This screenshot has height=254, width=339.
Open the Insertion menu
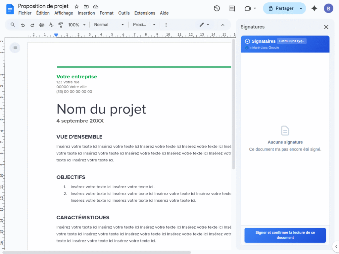click(86, 13)
